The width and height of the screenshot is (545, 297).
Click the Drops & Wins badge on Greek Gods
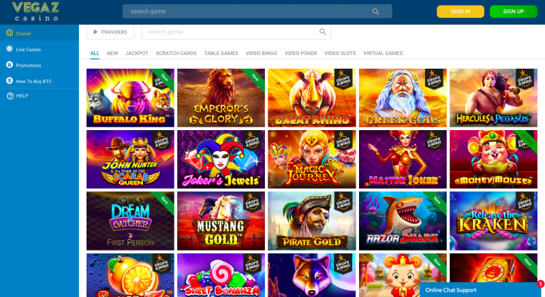[434, 79]
